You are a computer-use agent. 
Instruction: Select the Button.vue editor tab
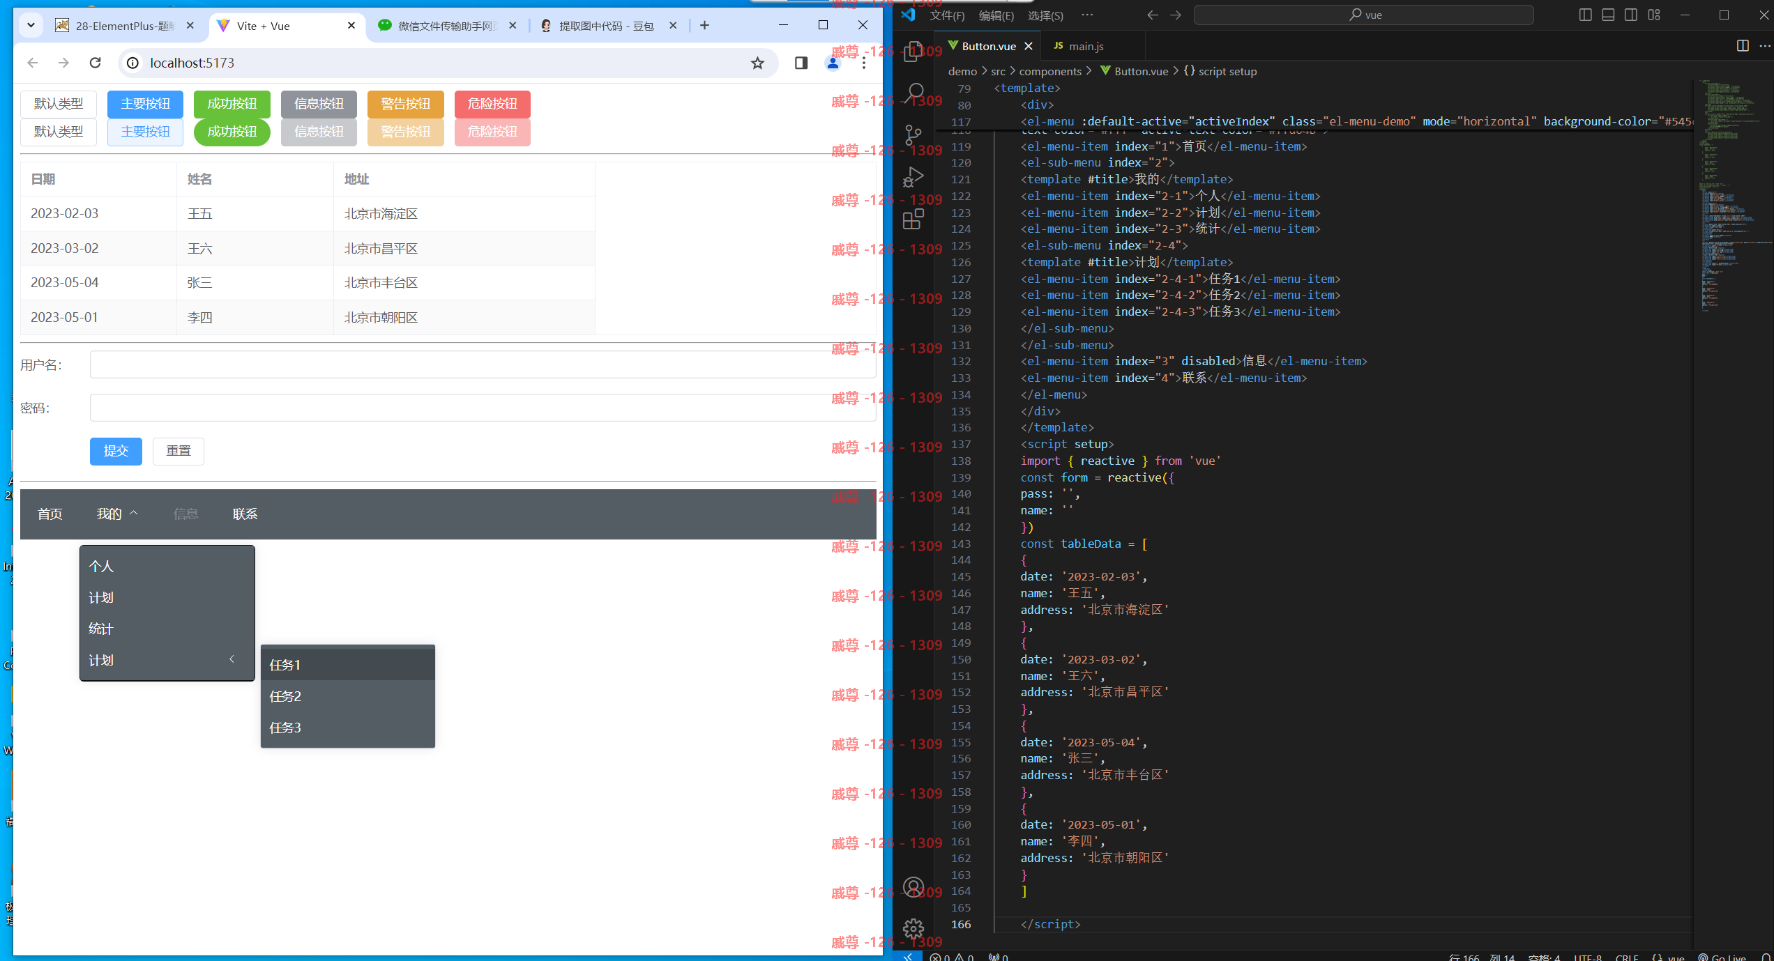click(988, 46)
